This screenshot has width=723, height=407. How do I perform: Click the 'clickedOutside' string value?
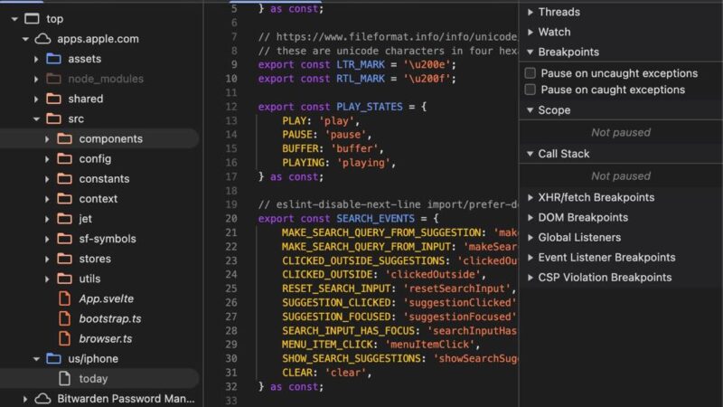434,275
